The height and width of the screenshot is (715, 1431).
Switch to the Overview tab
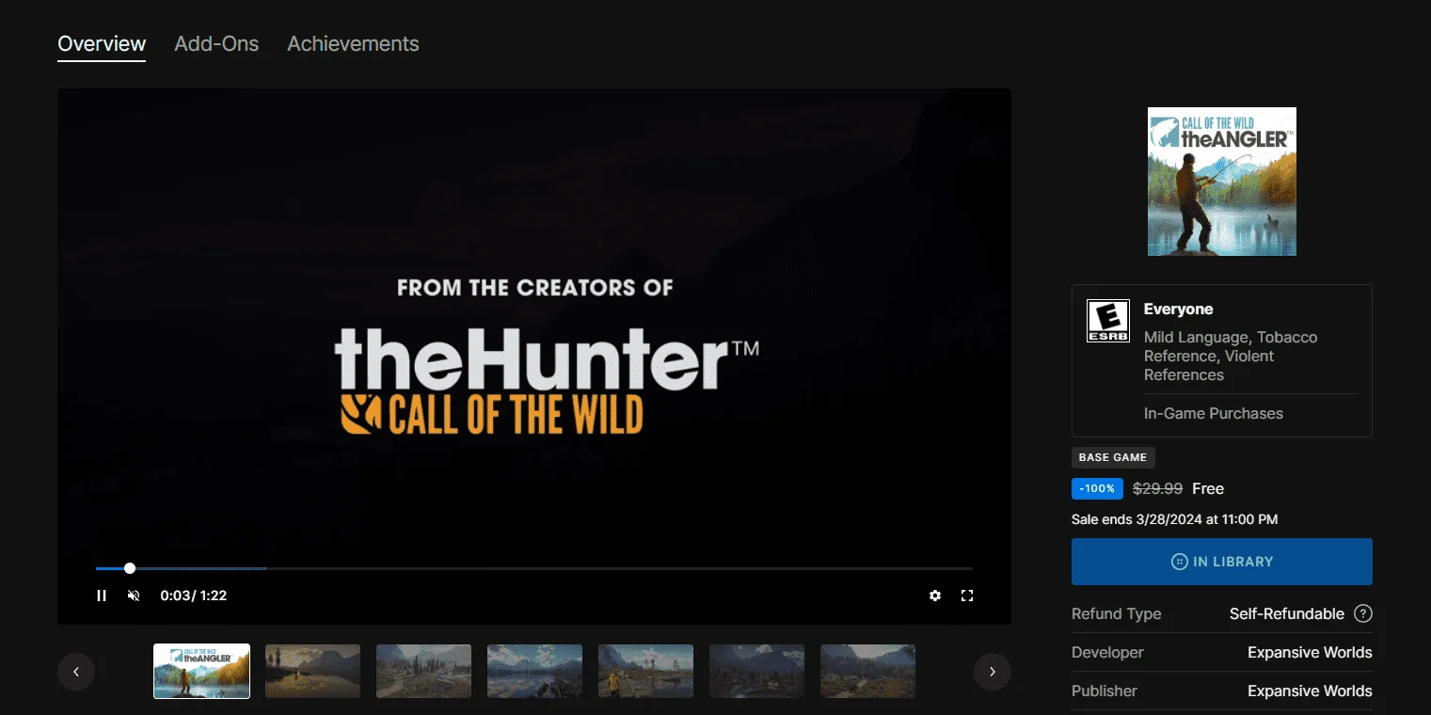pyautogui.click(x=102, y=44)
